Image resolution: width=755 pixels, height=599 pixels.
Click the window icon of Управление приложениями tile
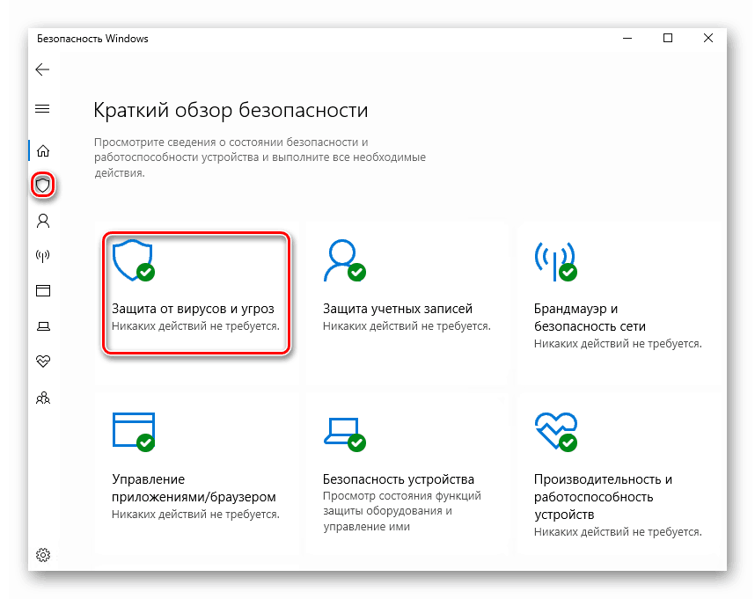click(x=134, y=432)
